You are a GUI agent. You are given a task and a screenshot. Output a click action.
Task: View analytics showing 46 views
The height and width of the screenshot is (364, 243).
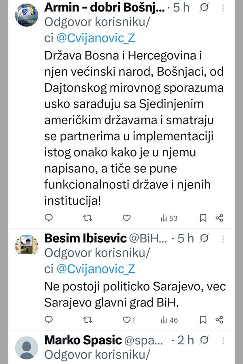tap(169, 320)
